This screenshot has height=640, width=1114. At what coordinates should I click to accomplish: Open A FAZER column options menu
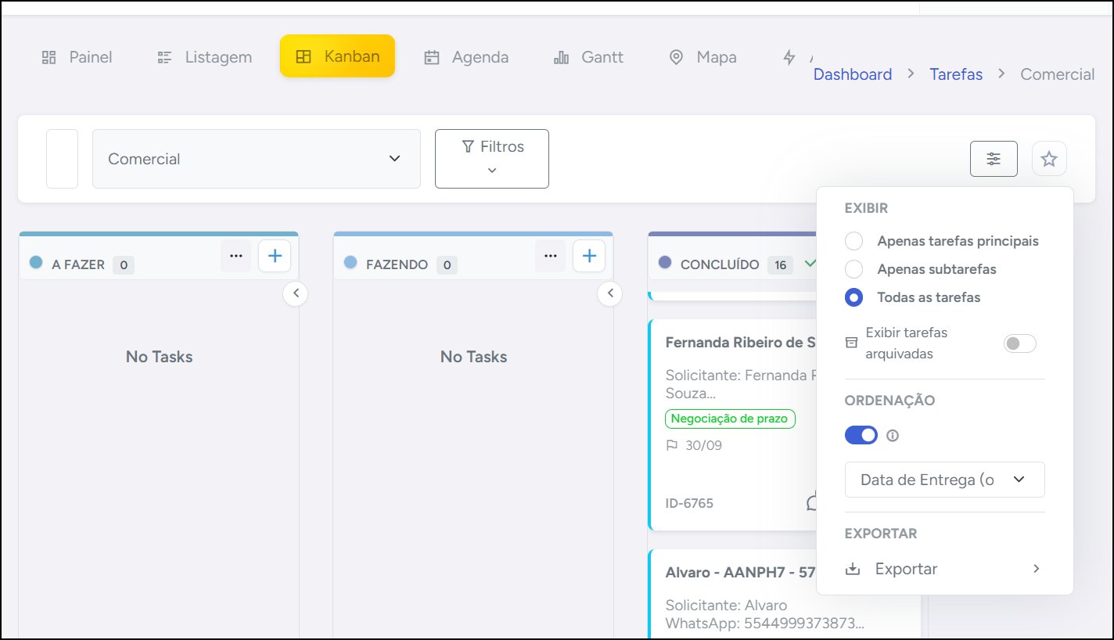pos(236,256)
